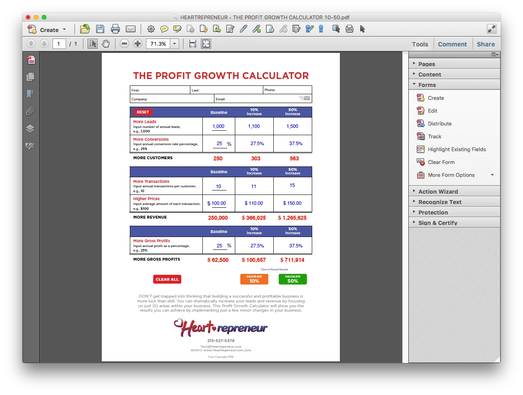Click the orange CALCULATE 10% button
Screen dimensions: 523x395
[254, 279]
